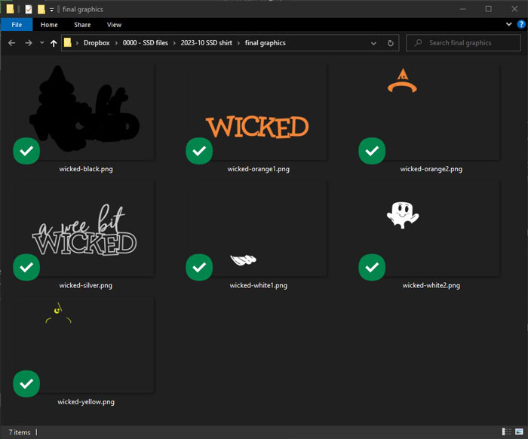This screenshot has width=528, height=439.
Task: Click the wicked-orange1.png file name
Action: [x=258, y=169]
